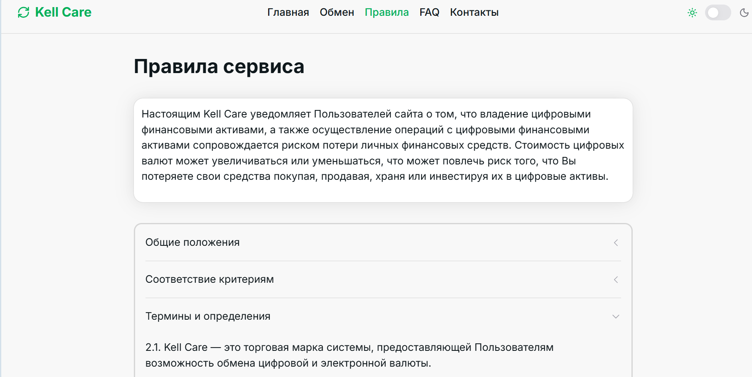
Task: Open the Контакты page
Action: tap(474, 12)
